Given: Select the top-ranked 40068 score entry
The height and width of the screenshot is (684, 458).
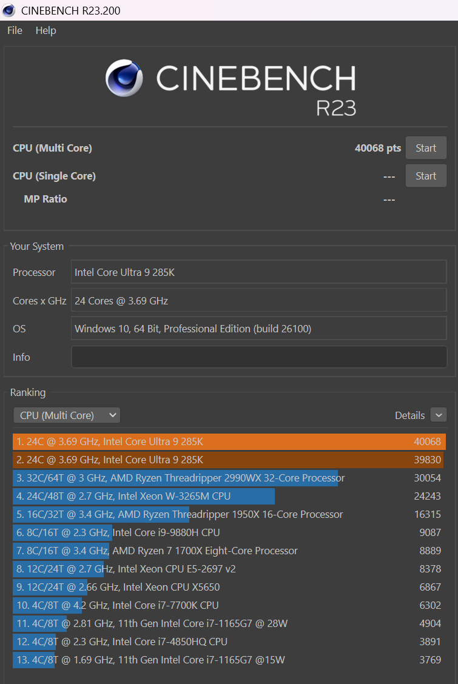Looking at the screenshot, I should tap(229, 442).
